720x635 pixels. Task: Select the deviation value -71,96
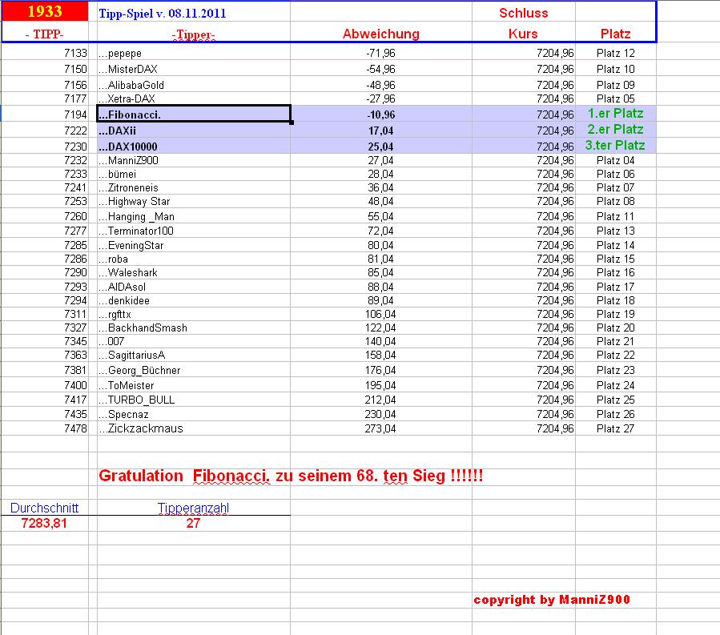click(380, 54)
